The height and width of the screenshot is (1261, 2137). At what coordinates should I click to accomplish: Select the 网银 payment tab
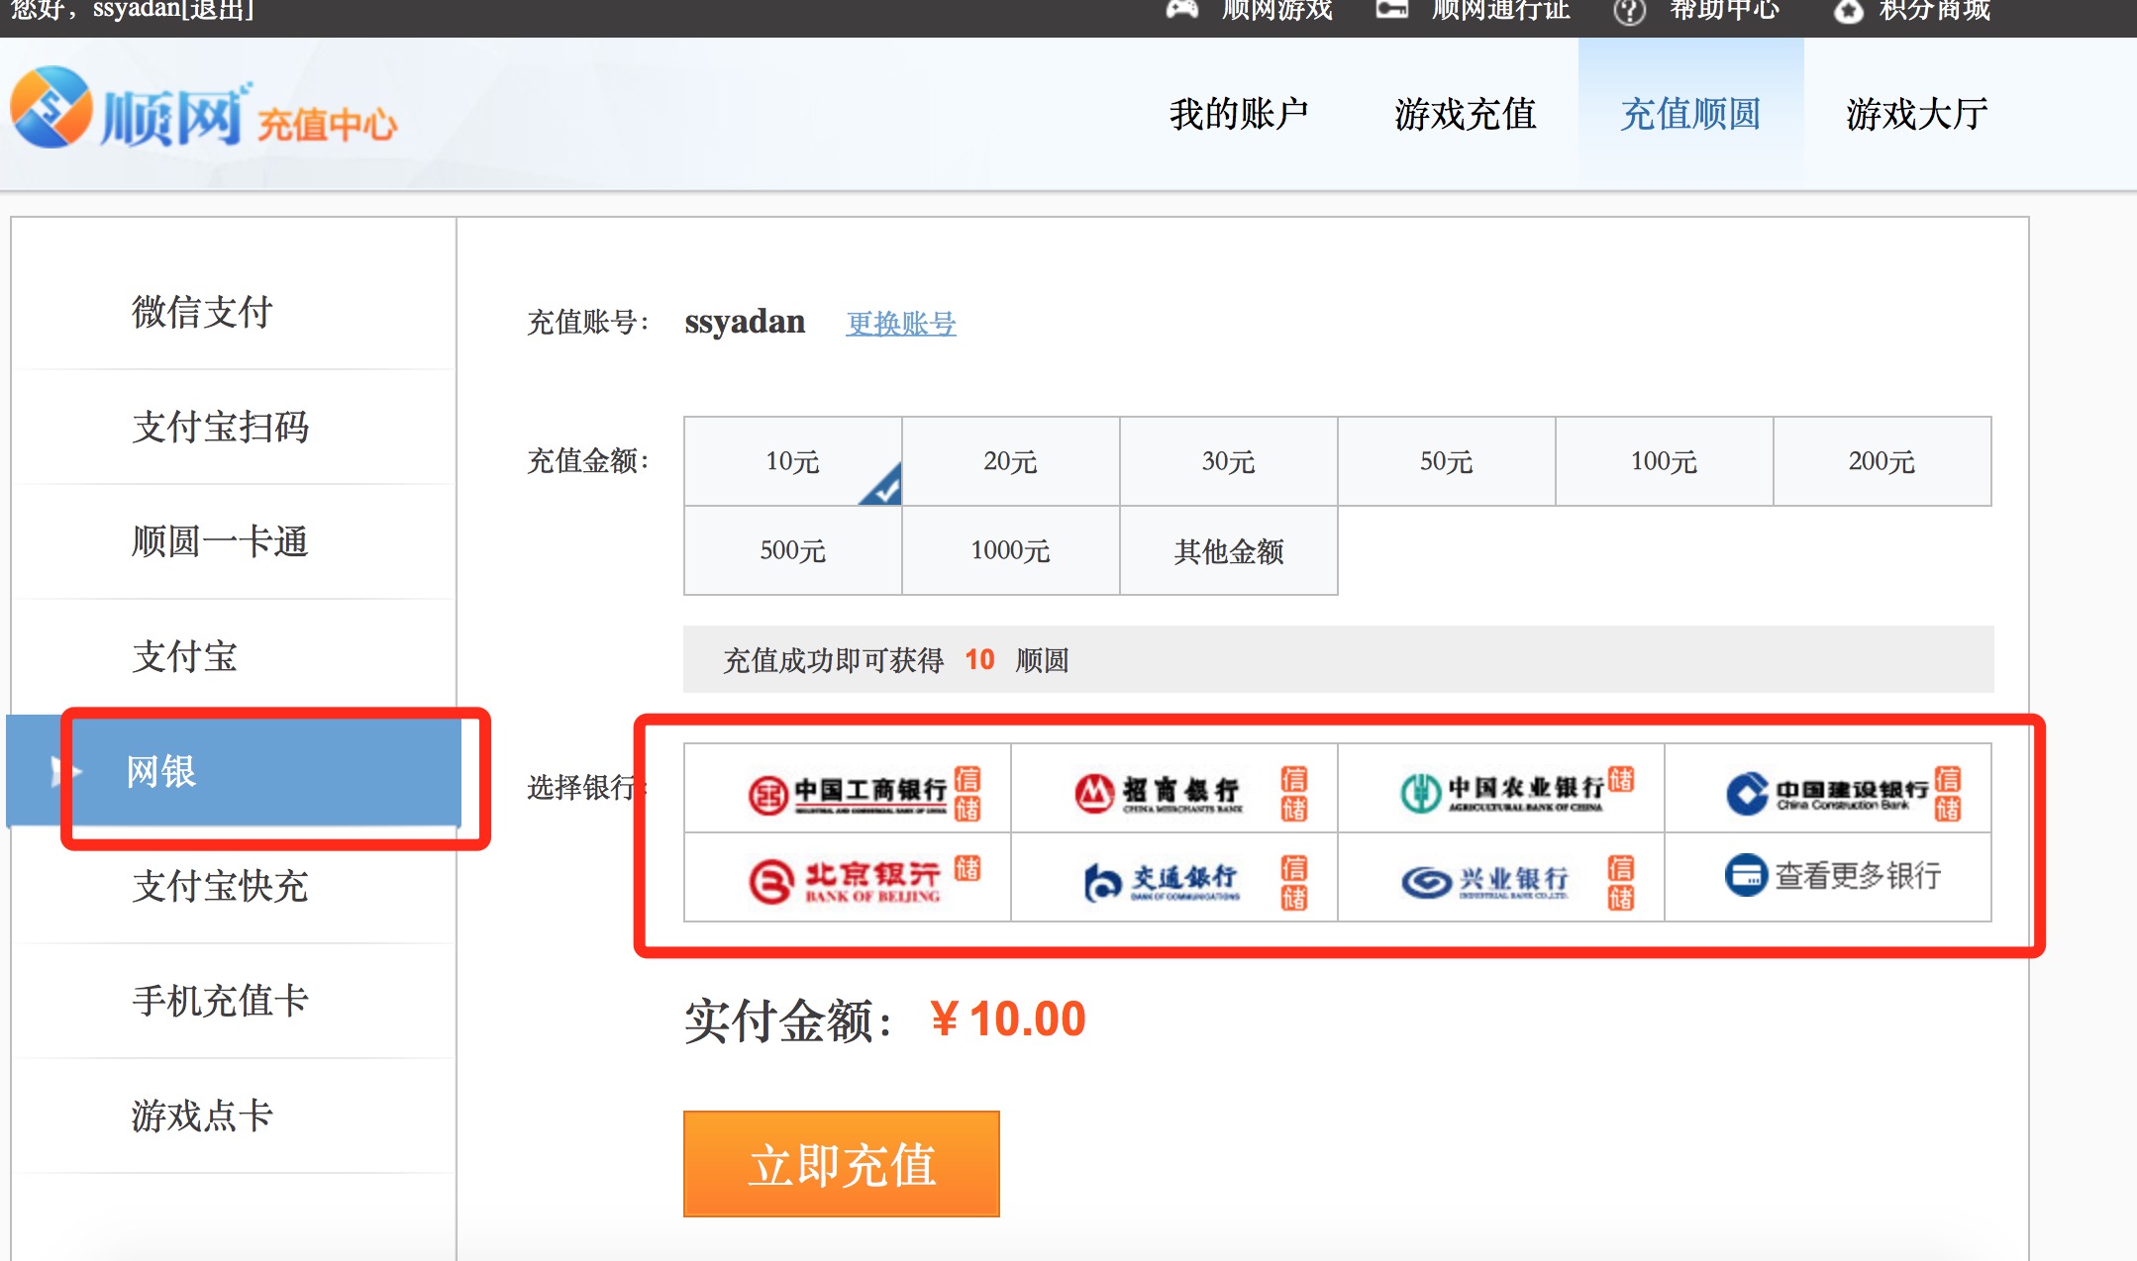(x=234, y=771)
